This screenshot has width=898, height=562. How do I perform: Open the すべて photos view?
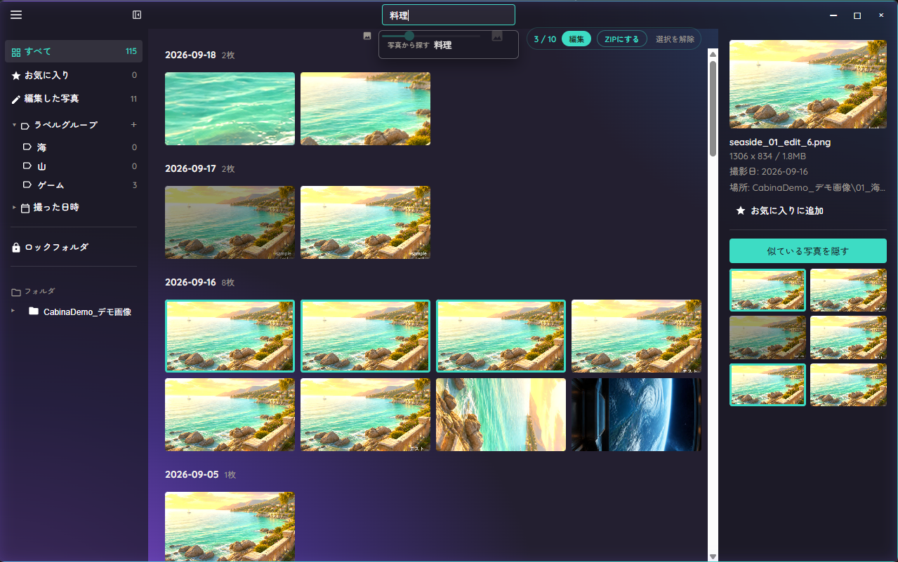(74, 51)
